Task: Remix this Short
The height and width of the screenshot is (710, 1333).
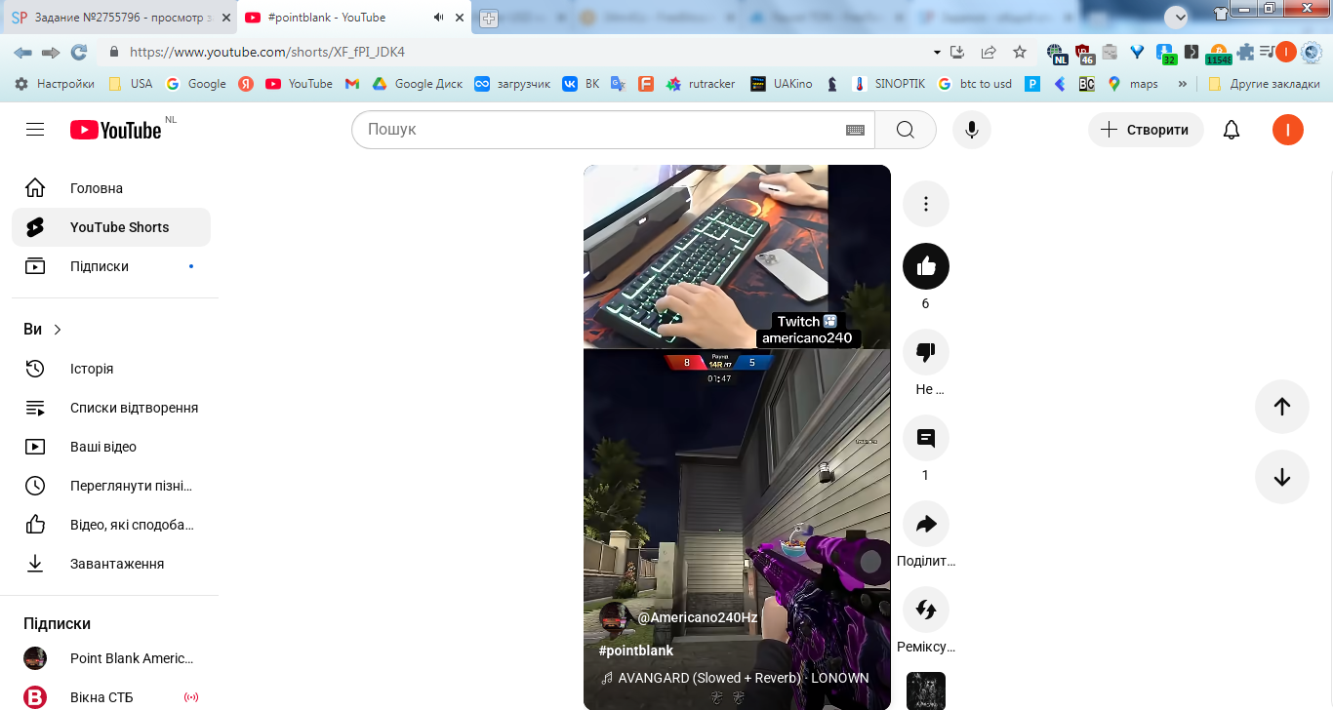Action: pyautogui.click(x=926, y=610)
